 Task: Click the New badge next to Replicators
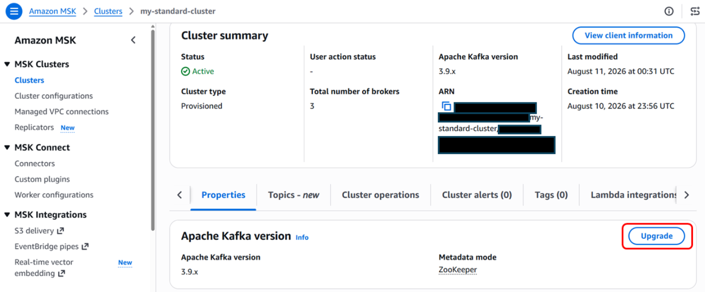point(68,128)
